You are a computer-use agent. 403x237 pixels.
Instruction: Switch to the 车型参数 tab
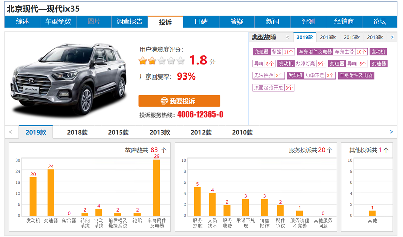(x=58, y=22)
